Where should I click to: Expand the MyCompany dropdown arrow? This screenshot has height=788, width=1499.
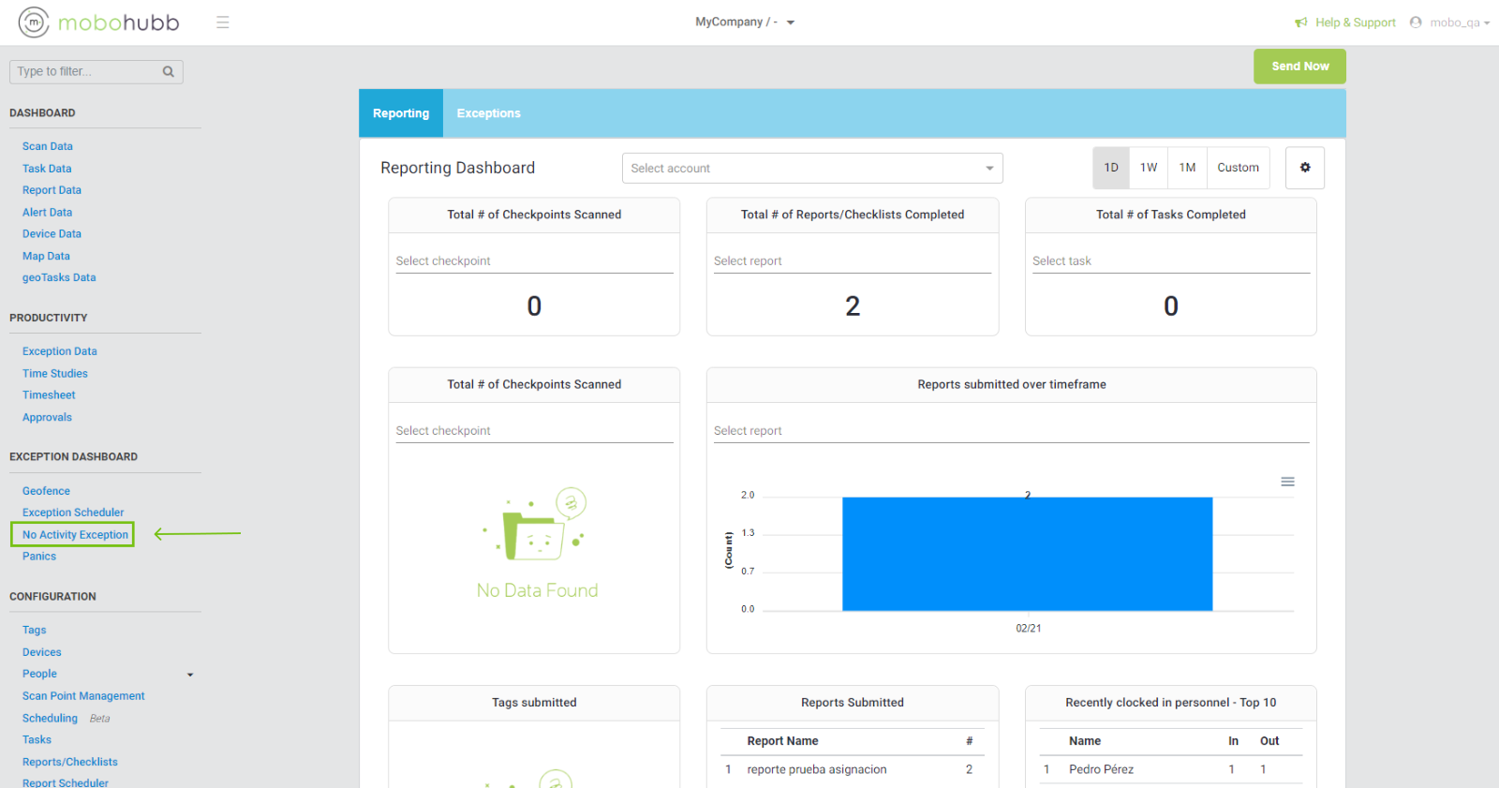pos(791,22)
